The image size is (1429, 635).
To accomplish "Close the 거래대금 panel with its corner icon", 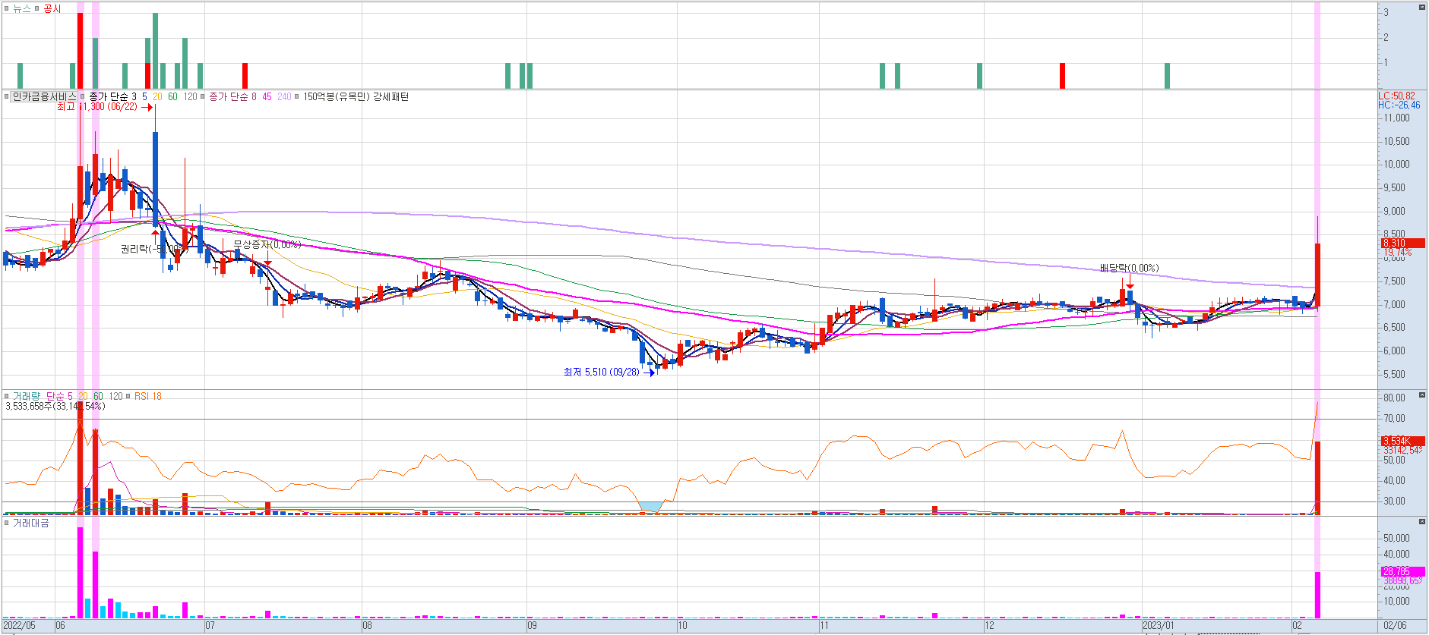I will (1422, 522).
